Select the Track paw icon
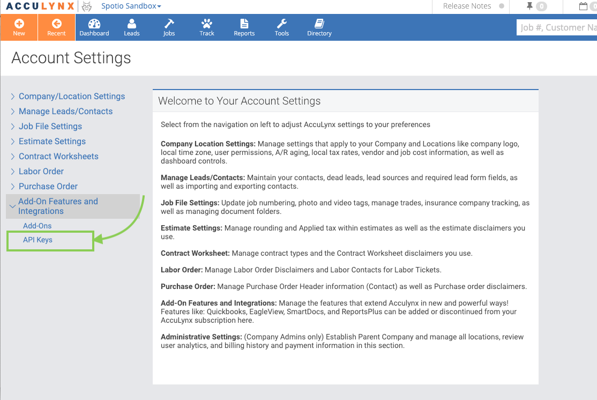Viewport: 597px width, 400px height. click(207, 24)
